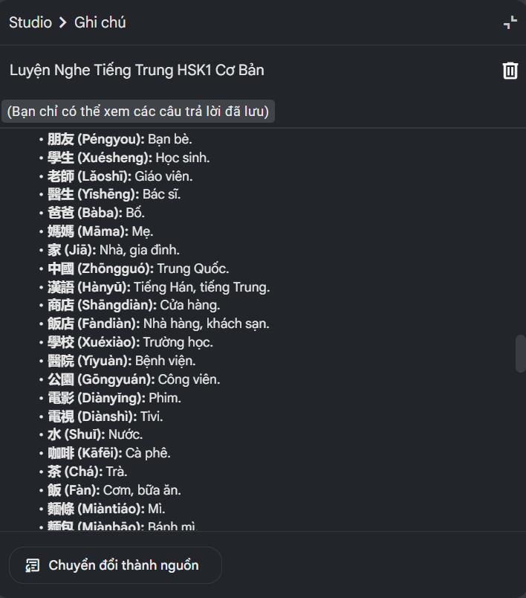Viewport: 526px width, 598px height.
Task: Click the 老師 (Lǎoshī) entry
Action: pyautogui.click(x=120, y=176)
